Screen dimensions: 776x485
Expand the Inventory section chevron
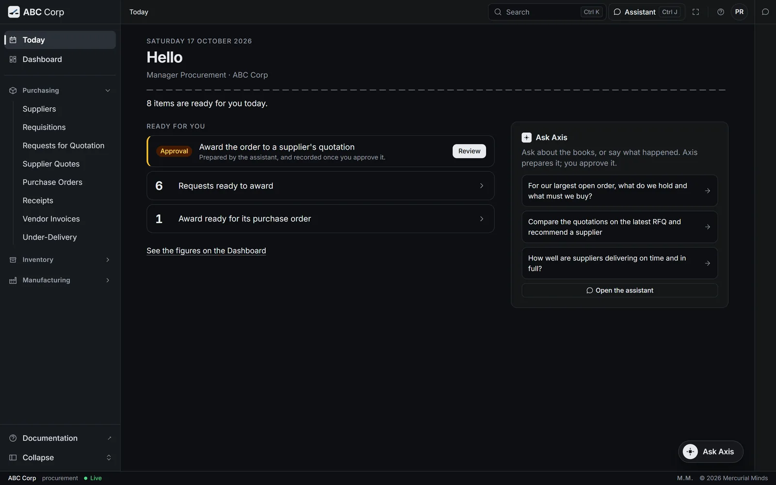(108, 260)
